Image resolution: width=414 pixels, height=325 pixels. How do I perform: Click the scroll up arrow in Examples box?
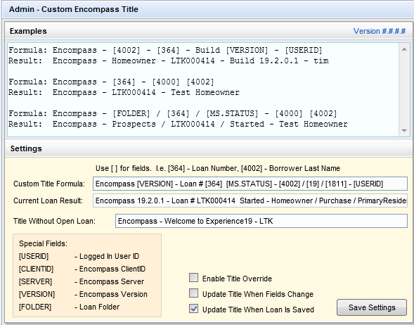pos(404,49)
